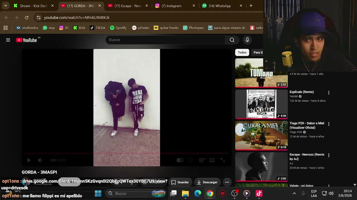Open the Escape - Nemzzz remix thumbnail
The width and height of the screenshot is (357, 200).
pos(261,167)
